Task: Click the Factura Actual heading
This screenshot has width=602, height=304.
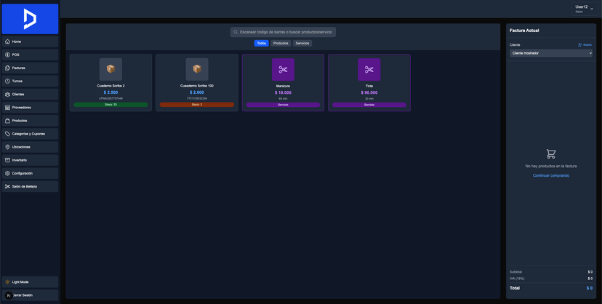Action: [x=524, y=31]
